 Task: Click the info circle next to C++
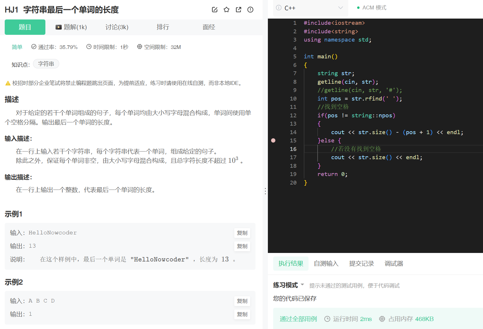point(278,8)
